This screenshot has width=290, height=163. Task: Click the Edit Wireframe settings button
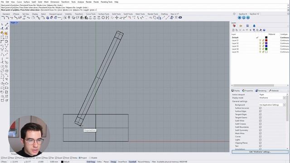click(260, 152)
